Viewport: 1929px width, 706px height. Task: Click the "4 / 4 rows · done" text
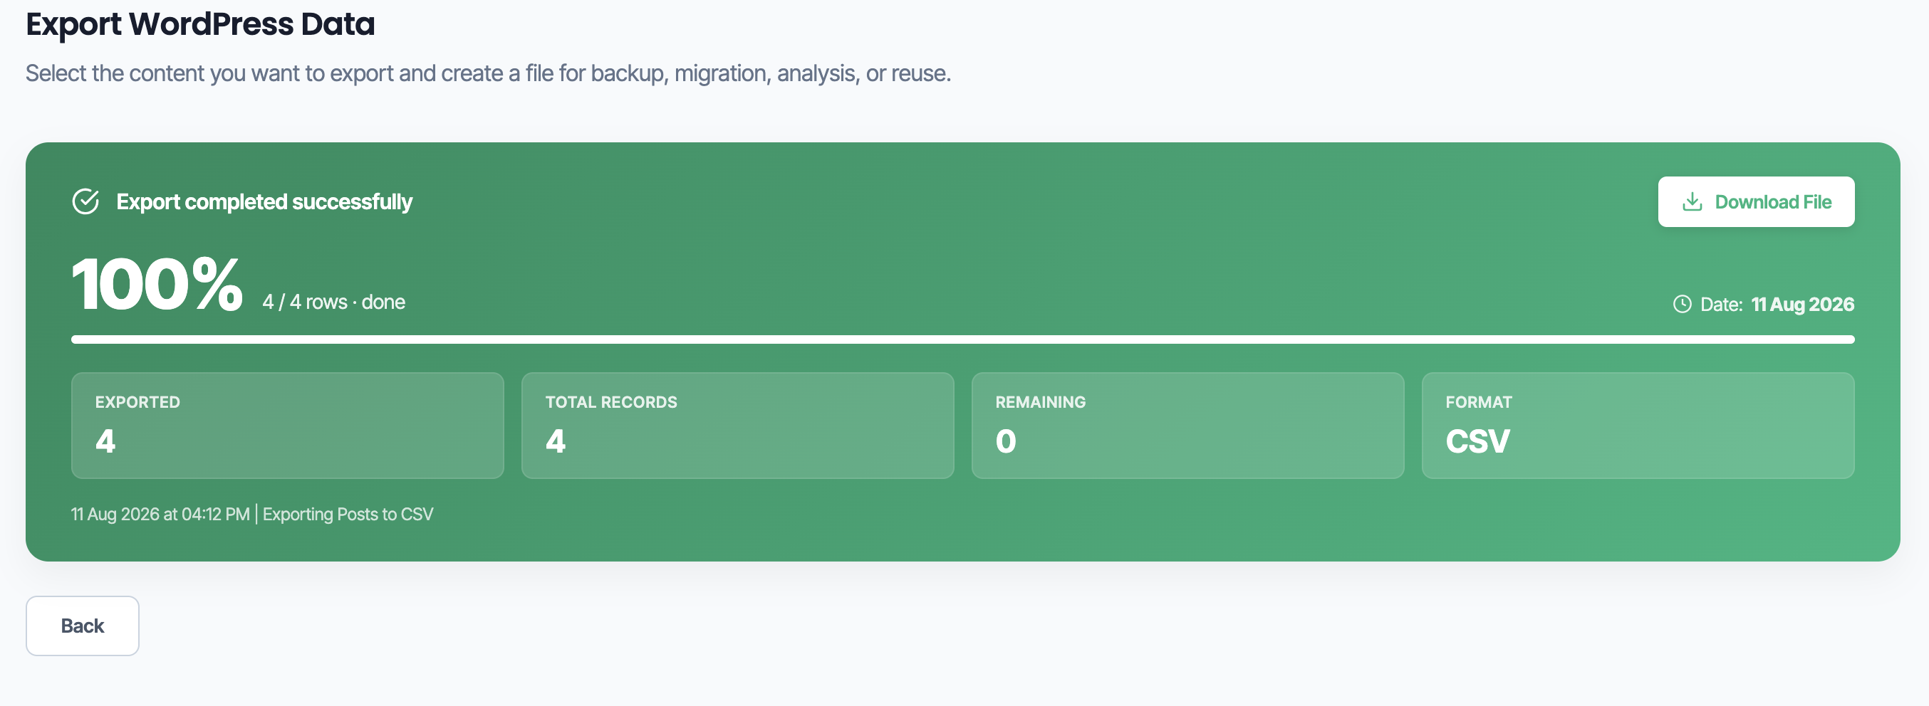coord(334,302)
